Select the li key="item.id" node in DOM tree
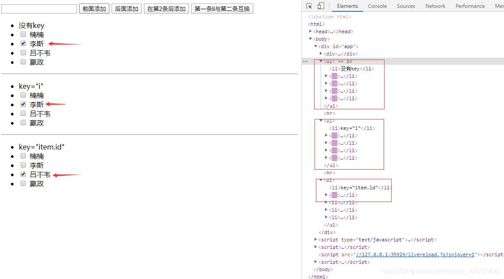504x279 pixels. pos(360,188)
